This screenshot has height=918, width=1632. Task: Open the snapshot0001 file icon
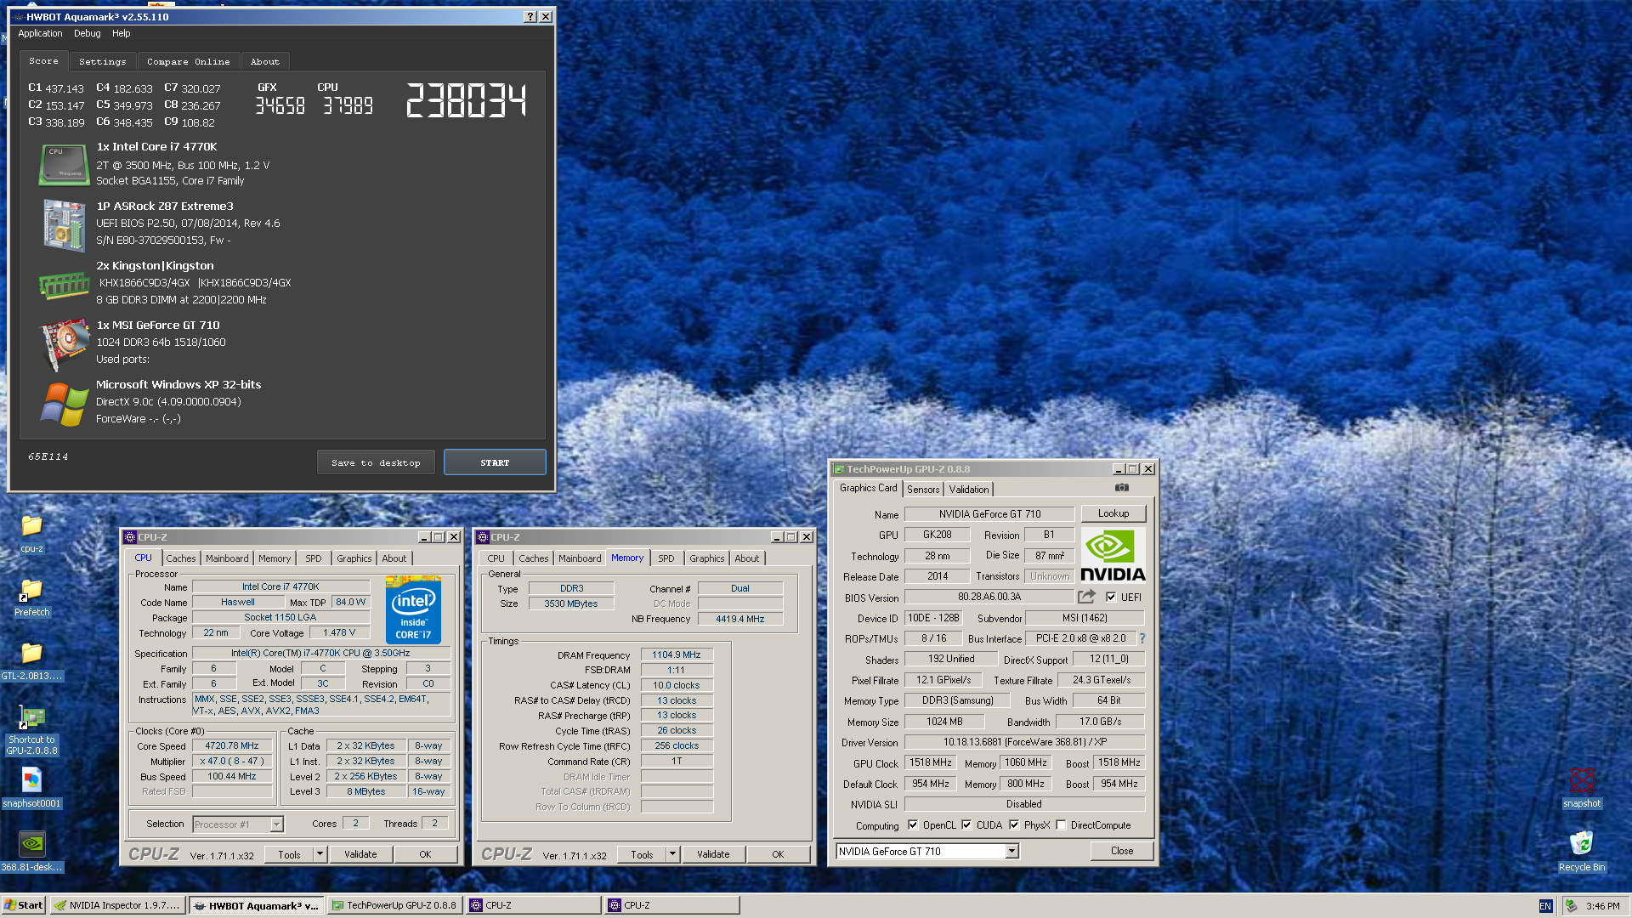pos(31,789)
